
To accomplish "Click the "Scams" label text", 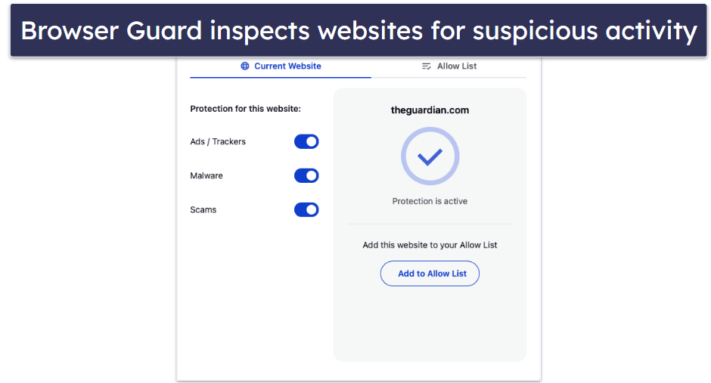I will tap(203, 210).
